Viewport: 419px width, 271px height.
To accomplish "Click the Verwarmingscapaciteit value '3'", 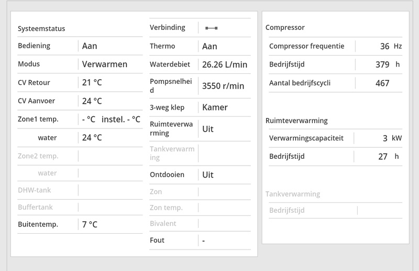I will [385, 138].
